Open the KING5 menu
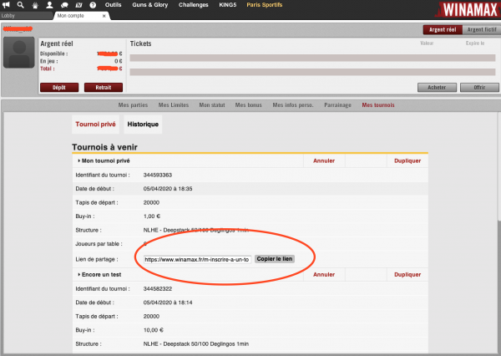The height and width of the screenshot is (356, 501). click(x=227, y=5)
